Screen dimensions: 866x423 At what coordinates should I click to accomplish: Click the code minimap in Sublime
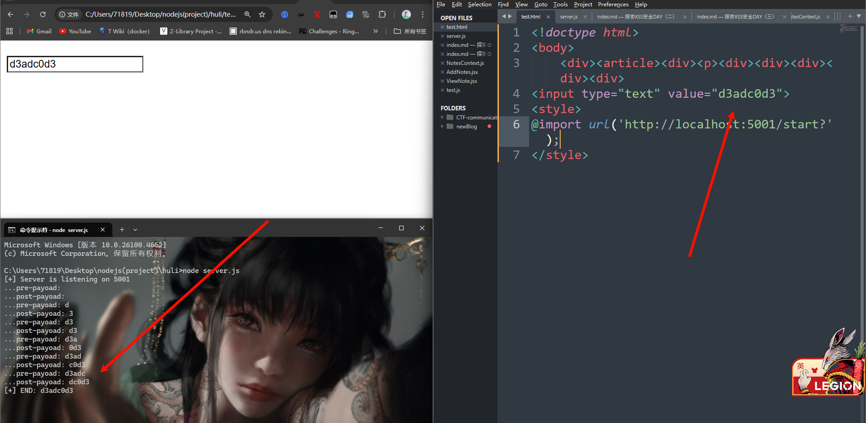(x=849, y=28)
